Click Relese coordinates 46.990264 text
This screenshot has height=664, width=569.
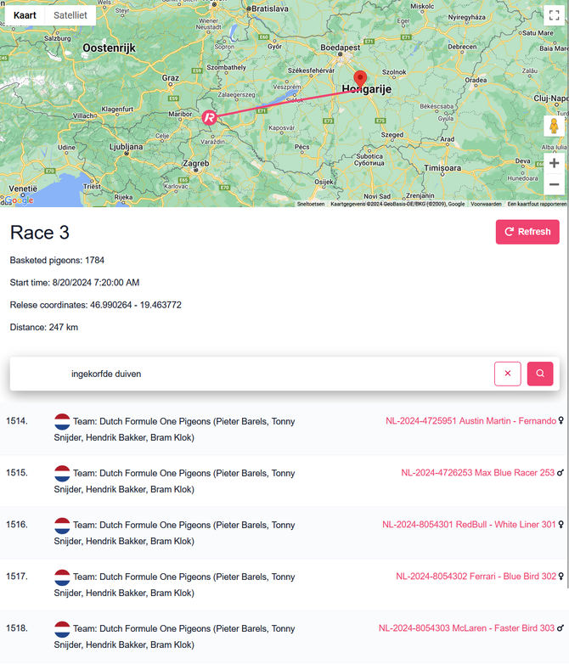96,305
